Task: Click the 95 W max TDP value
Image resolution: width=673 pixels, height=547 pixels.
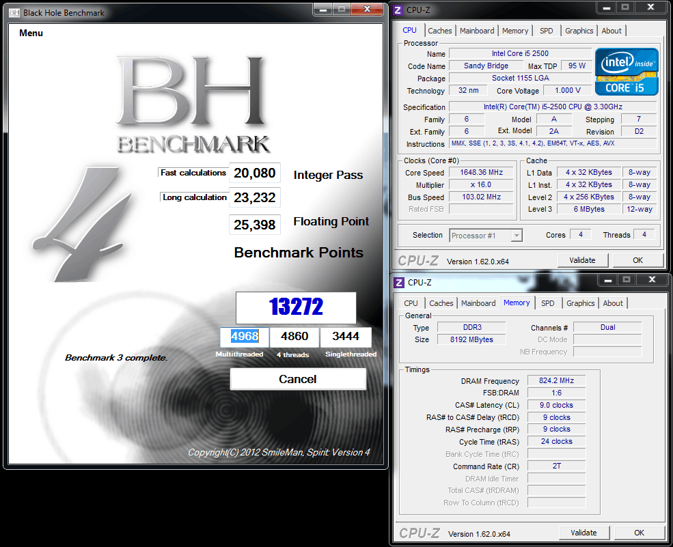Action: 577,66
